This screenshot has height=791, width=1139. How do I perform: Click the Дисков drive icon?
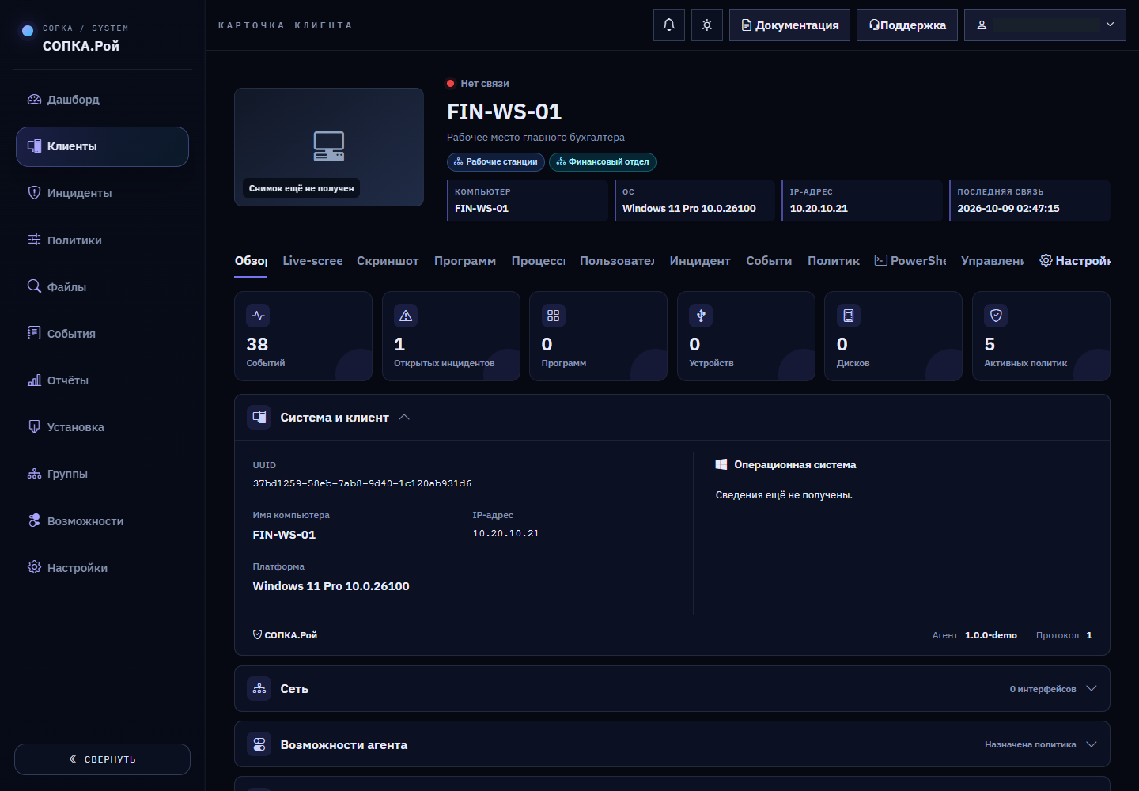click(x=849, y=316)
